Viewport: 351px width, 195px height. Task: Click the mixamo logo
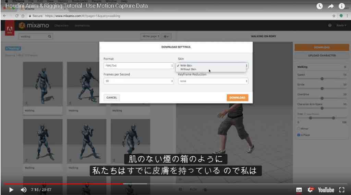pyautogui.click(x=34, y=25)
